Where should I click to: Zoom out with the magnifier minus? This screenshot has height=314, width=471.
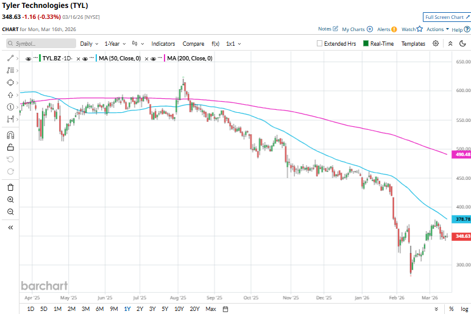[10, 212]
